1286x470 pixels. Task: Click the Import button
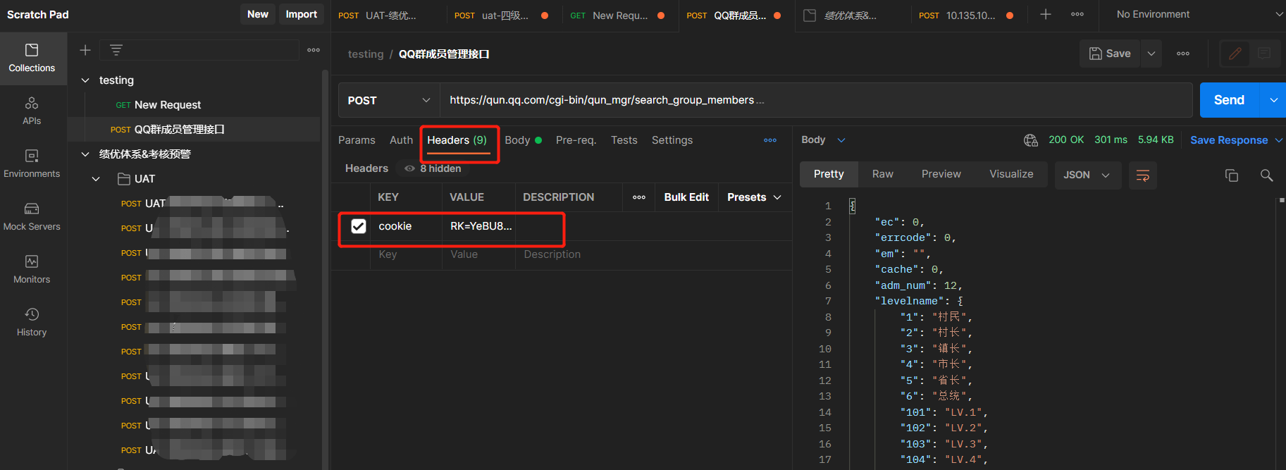click(x=301, y=14)
